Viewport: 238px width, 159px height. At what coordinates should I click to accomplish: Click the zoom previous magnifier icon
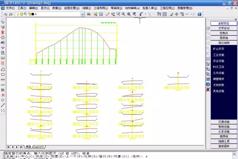tap(134, 14)
